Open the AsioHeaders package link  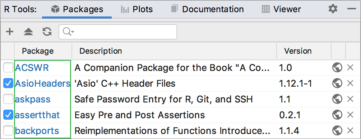click(43, 83)
